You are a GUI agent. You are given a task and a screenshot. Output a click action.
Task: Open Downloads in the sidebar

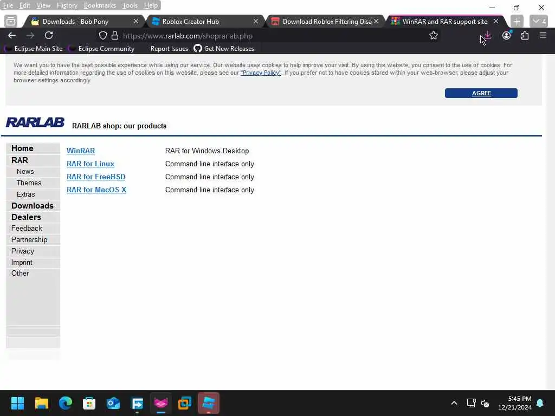click(x=32, y=205)
